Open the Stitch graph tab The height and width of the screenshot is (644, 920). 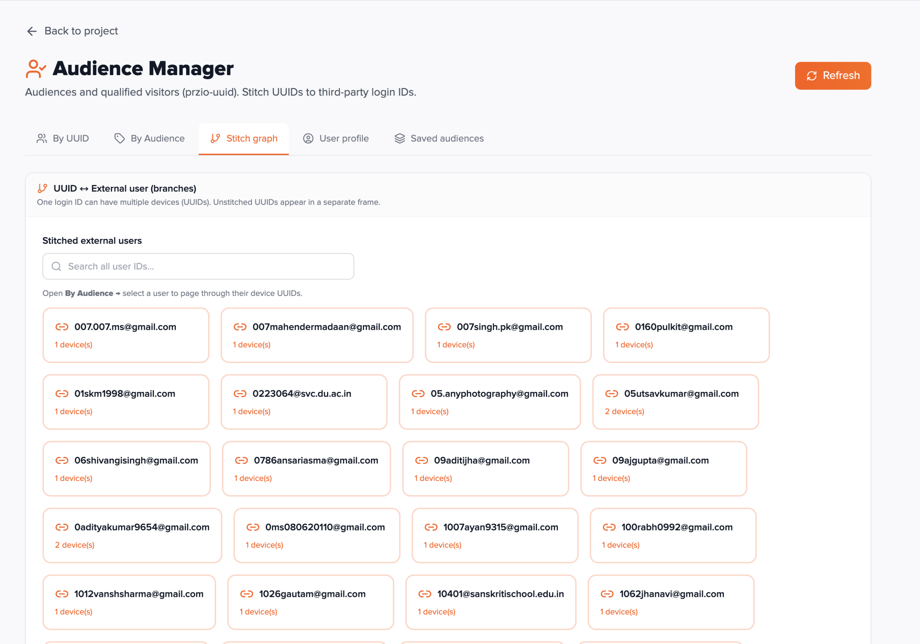(244, 139)
